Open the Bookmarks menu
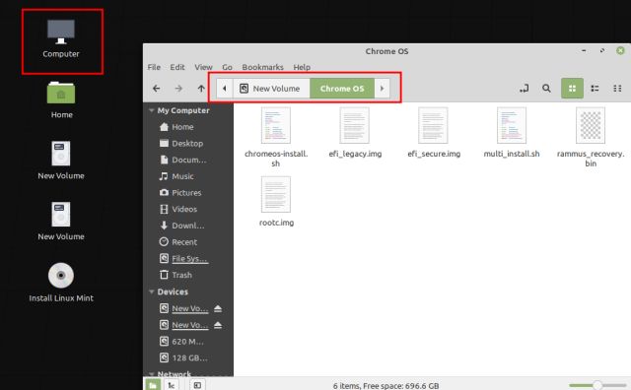Screen dimensions: 631x390 (263, 67)
